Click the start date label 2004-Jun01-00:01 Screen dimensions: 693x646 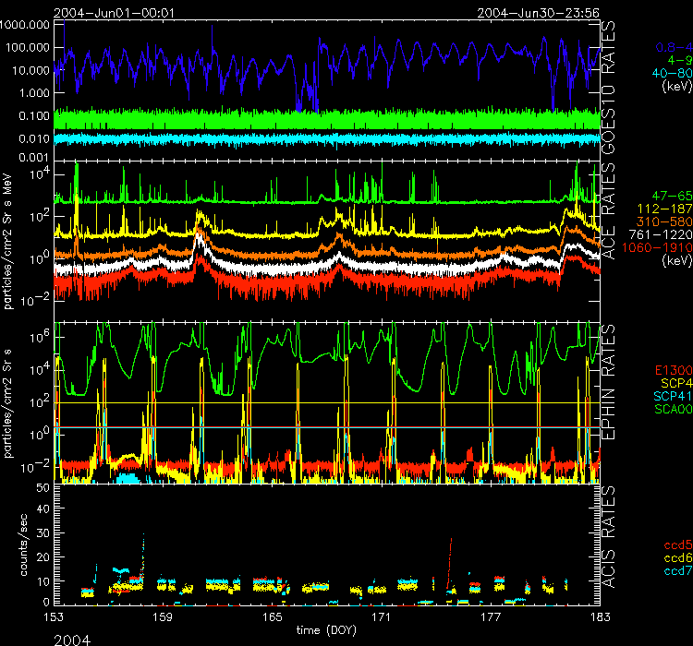click(115, 12)
